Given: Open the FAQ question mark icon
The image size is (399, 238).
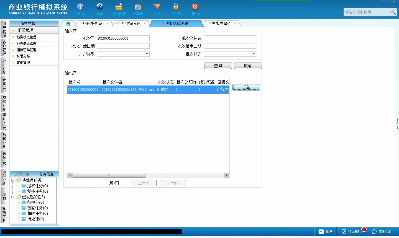Looking at the screenshot, I should (x=100, y=7).
